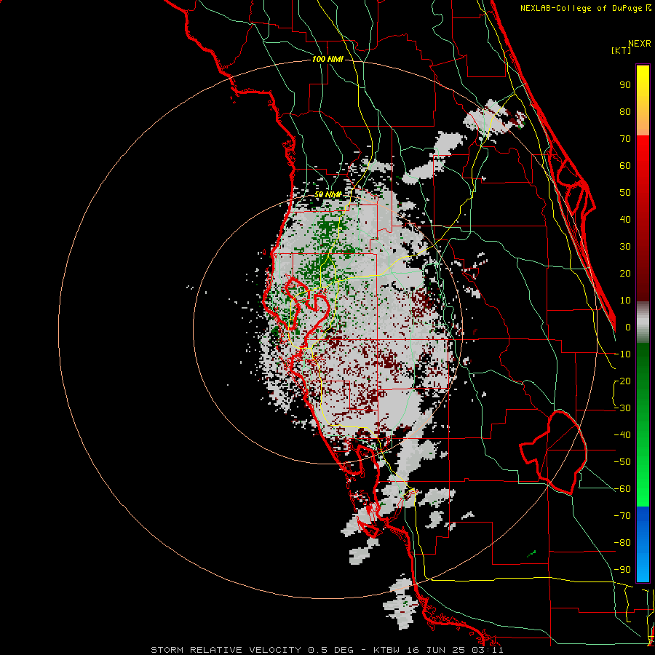Click the -40 value on velocity scale
The width and height of the screenshot is (655, 655).
click(x=622, y=435)
